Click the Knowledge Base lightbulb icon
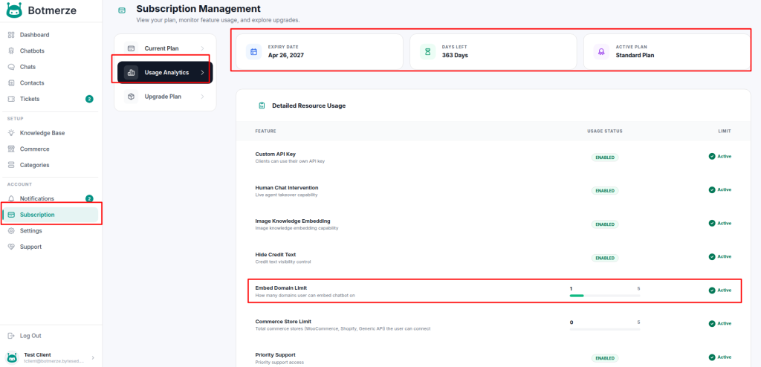 (11, 133)
